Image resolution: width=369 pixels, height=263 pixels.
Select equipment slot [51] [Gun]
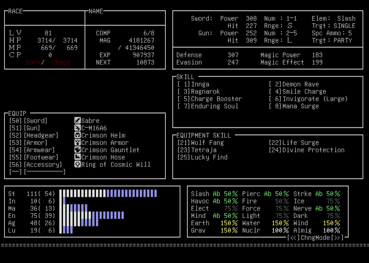tap(24, 128)
